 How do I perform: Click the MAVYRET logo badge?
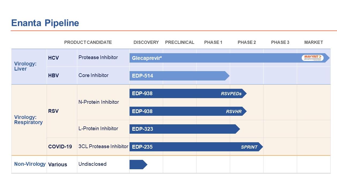[312, 58]
